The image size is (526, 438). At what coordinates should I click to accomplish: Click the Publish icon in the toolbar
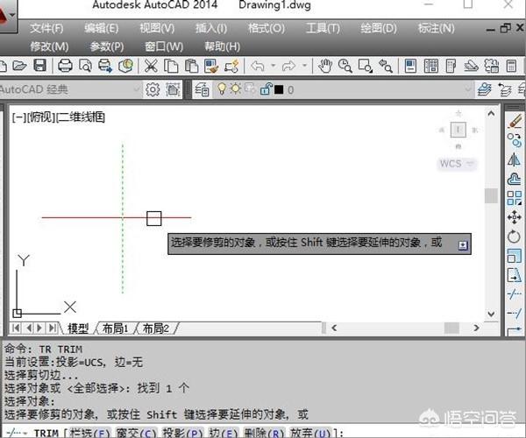coord(105,66)
